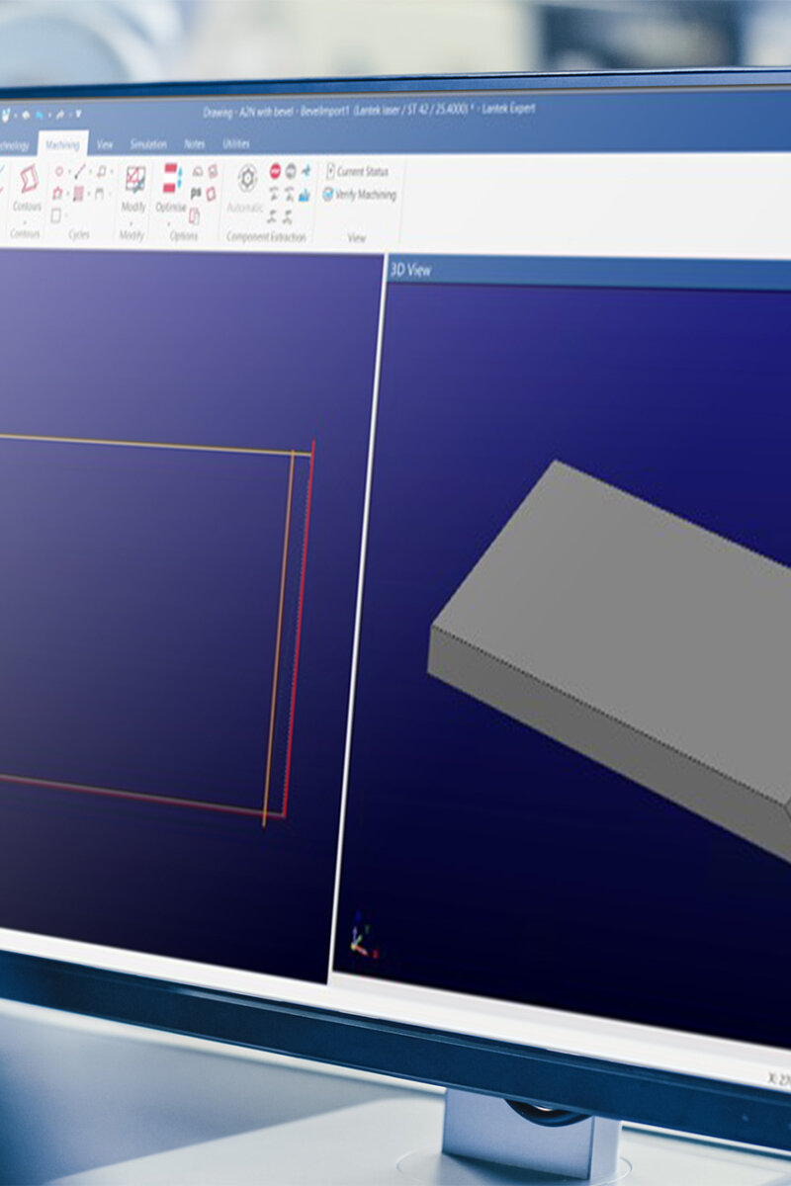Image resolution: width=791 pixels, height=1186 pixels.
Task: Click the Modify machining icon
Action: pos(134,179)
